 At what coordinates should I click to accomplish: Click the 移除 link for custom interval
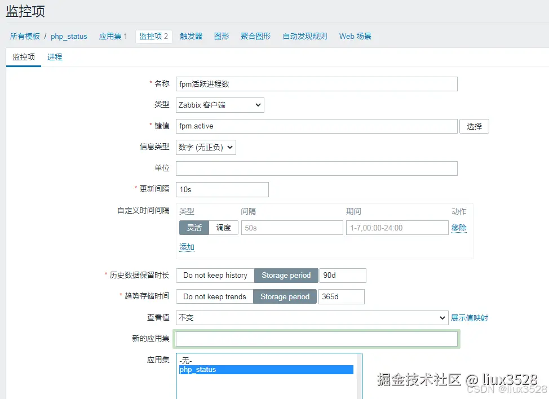click(459, 228)
